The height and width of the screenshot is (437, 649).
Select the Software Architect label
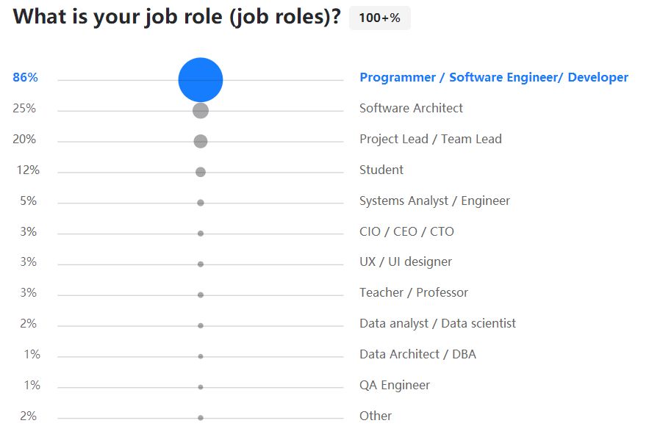[x=411, y=108]
